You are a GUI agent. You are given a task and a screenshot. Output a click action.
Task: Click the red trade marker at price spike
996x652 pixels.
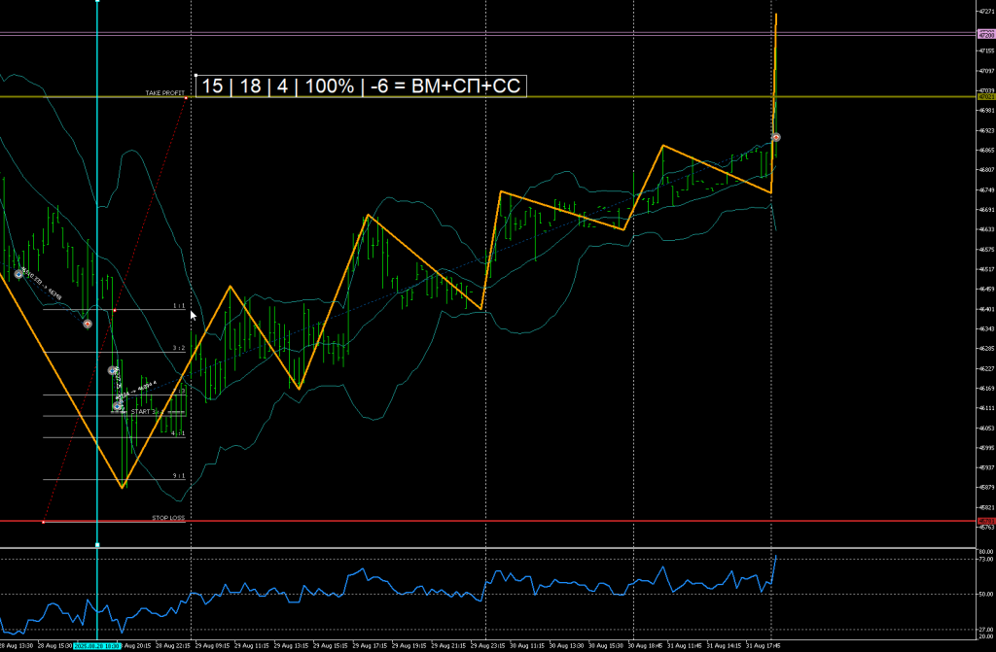(776, 137)
